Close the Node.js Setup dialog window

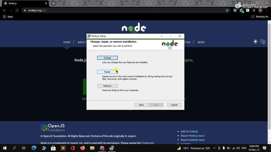180,36
